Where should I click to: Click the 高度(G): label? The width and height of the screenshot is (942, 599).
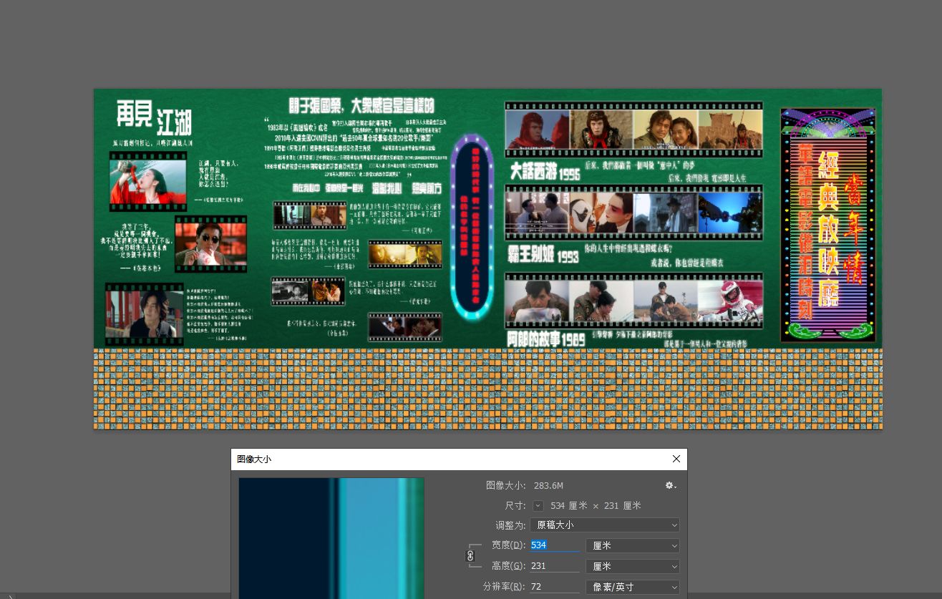click(x=508, y=566)
